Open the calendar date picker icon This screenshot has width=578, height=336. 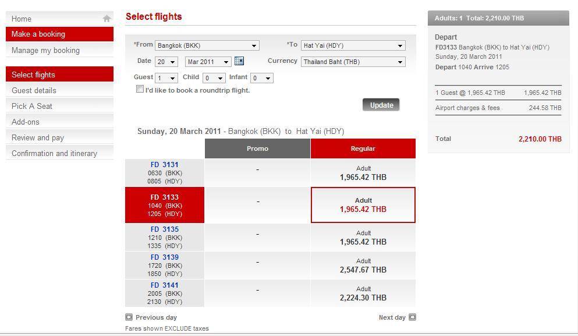tap(239, 61)
